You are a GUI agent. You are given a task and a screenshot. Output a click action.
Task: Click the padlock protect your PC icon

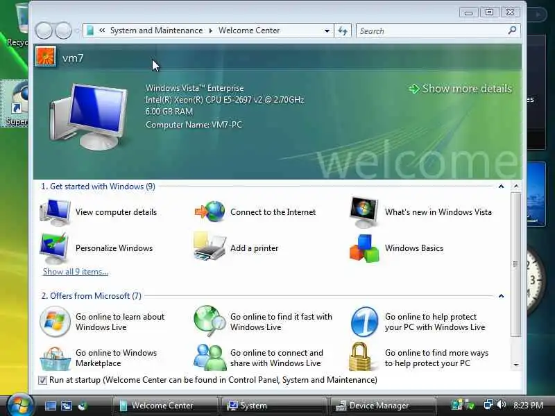359,356
